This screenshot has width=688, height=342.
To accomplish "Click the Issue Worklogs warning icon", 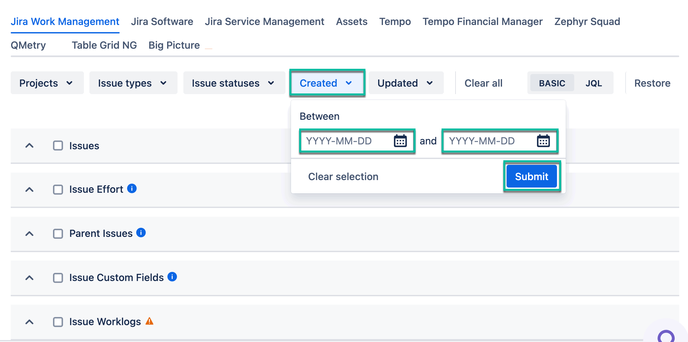I will (x=149, y=321).
